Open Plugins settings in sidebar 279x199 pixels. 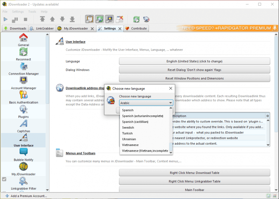tap(23, 112)
